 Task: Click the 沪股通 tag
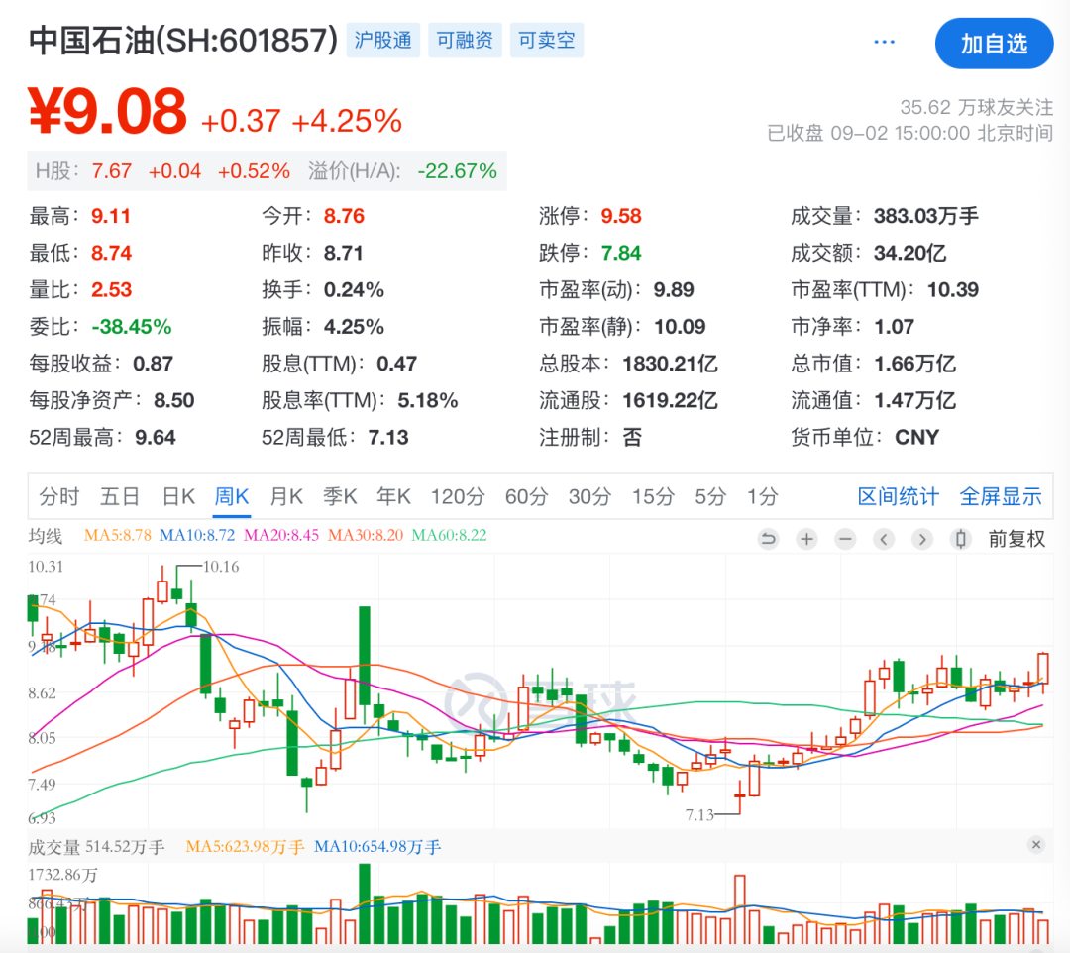pyautogui.click(x=382, y=41)
